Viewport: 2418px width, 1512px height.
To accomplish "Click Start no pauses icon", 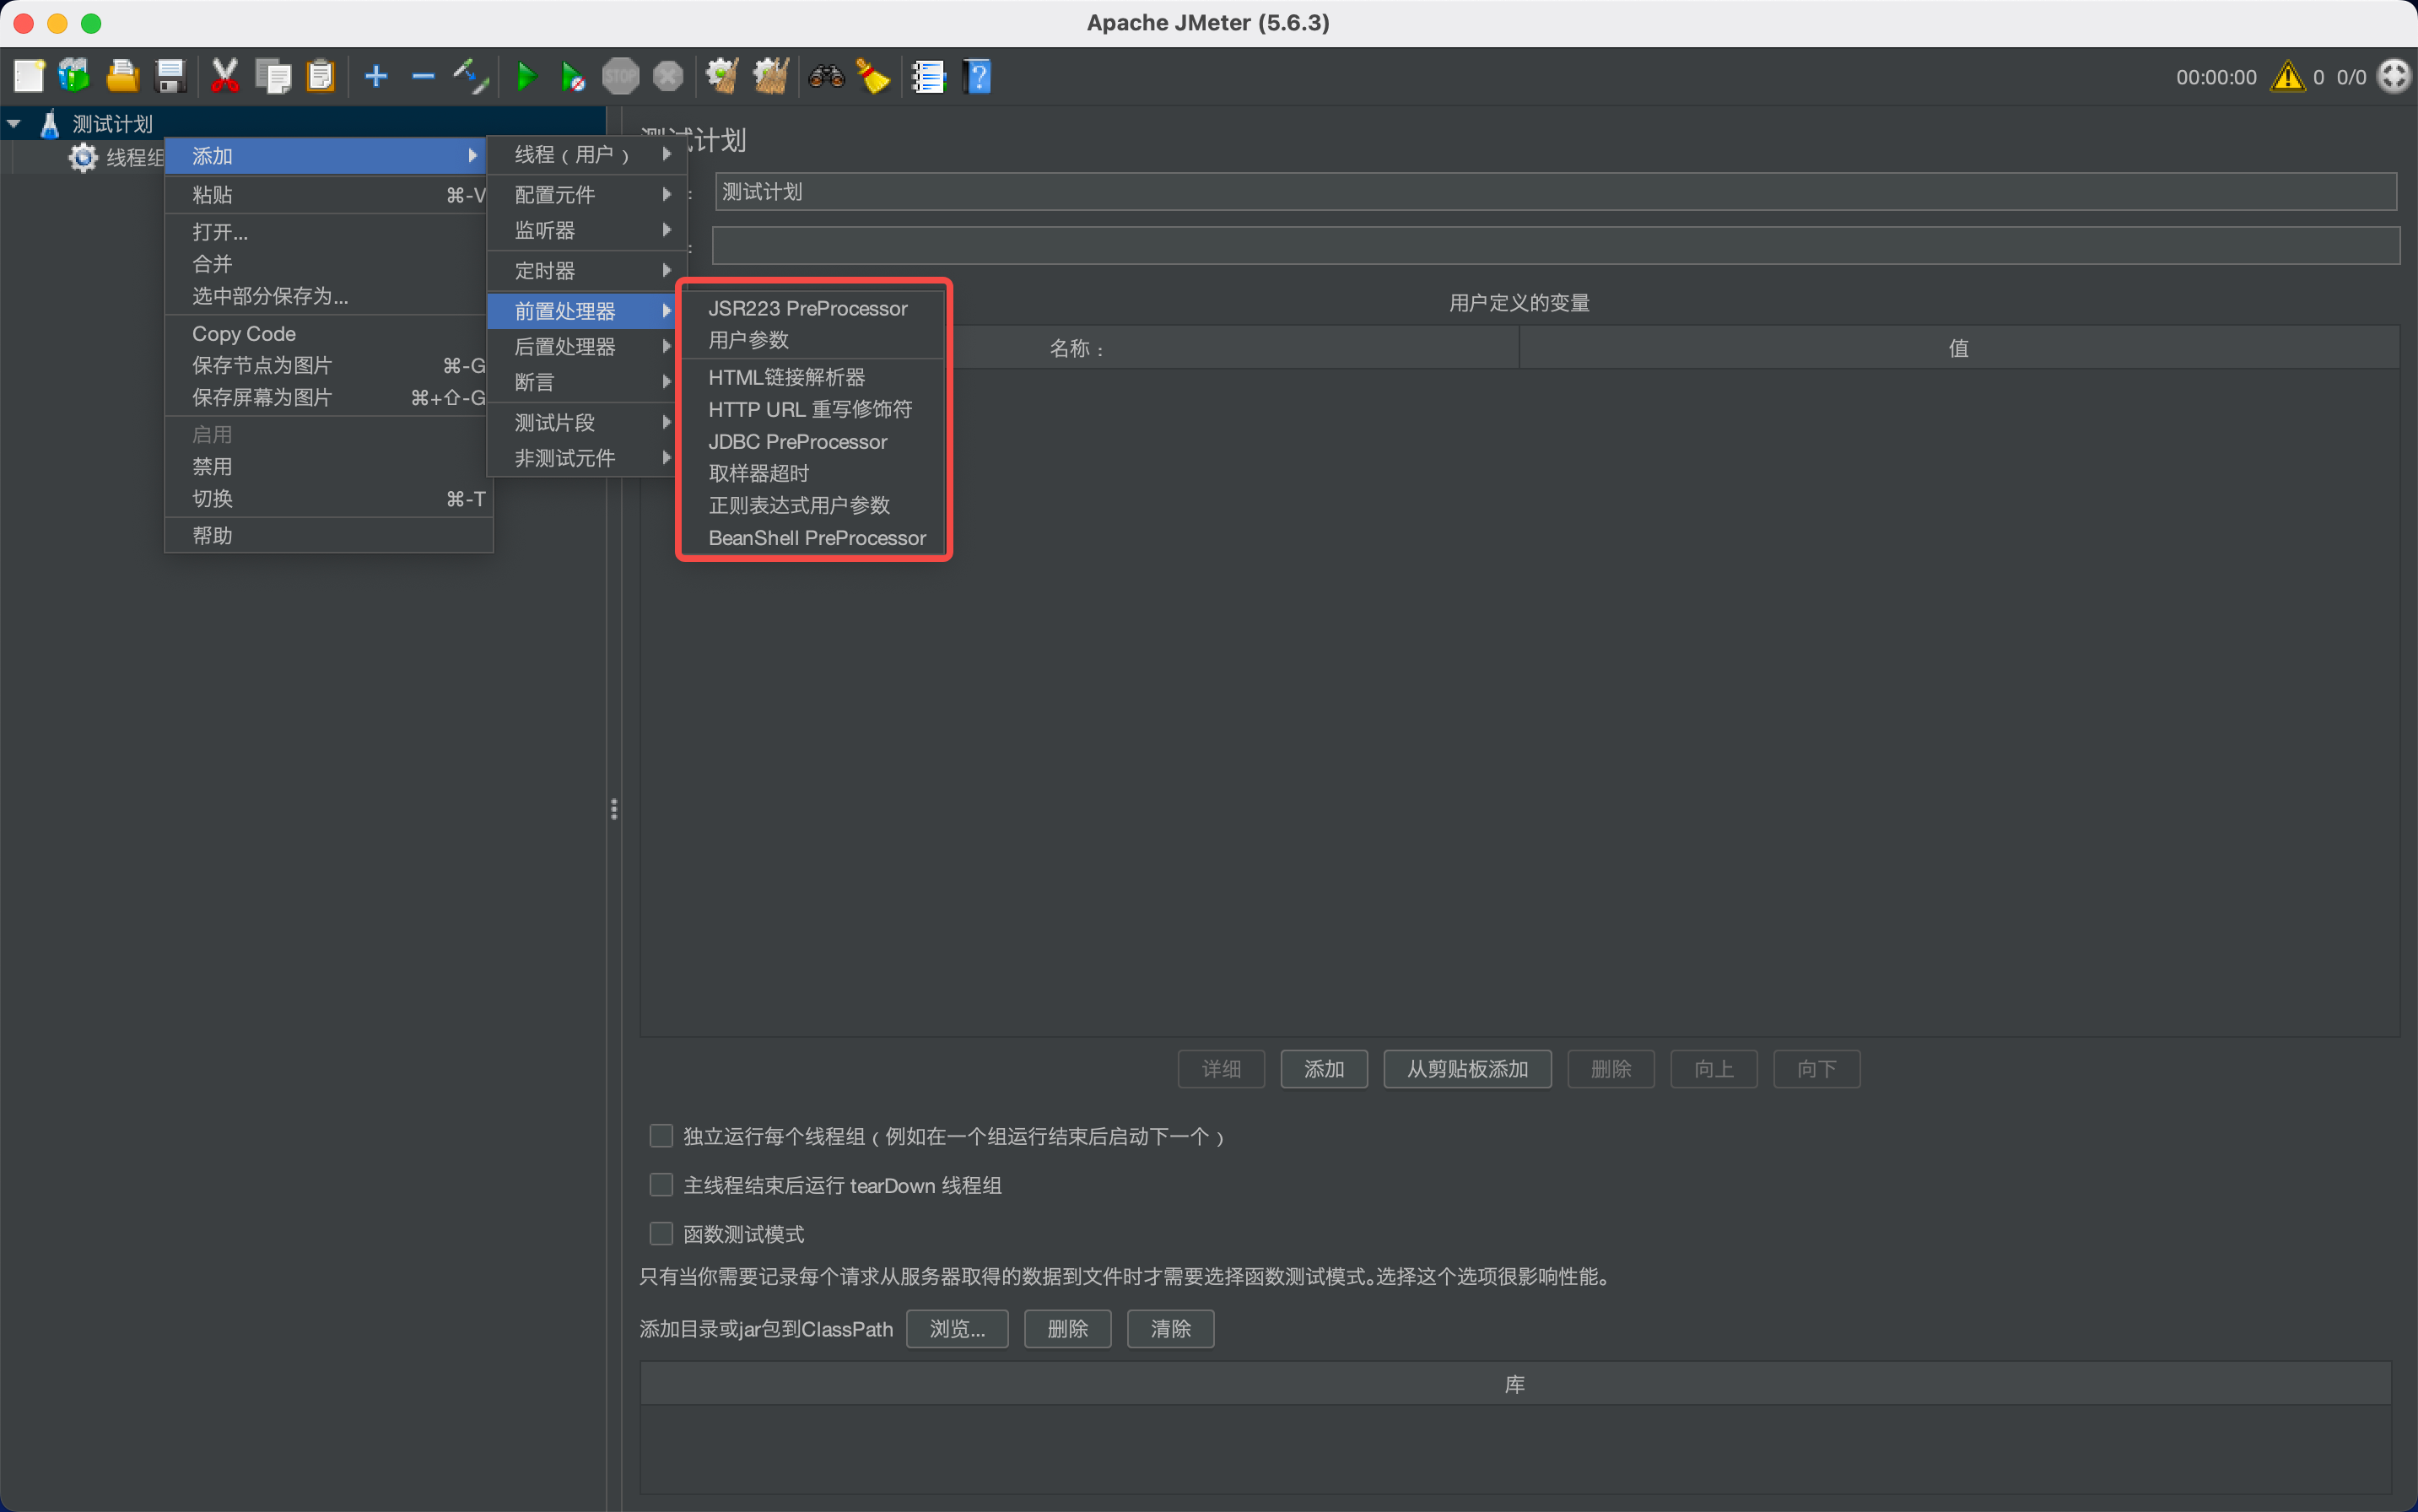I will [x=573, y=76].
